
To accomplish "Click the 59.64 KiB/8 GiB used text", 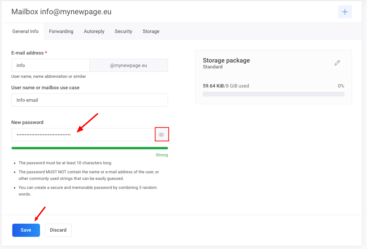I will coord(226,86).
